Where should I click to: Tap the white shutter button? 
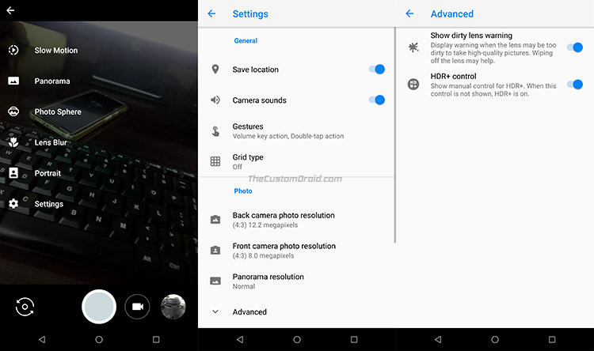click(99, 307)
